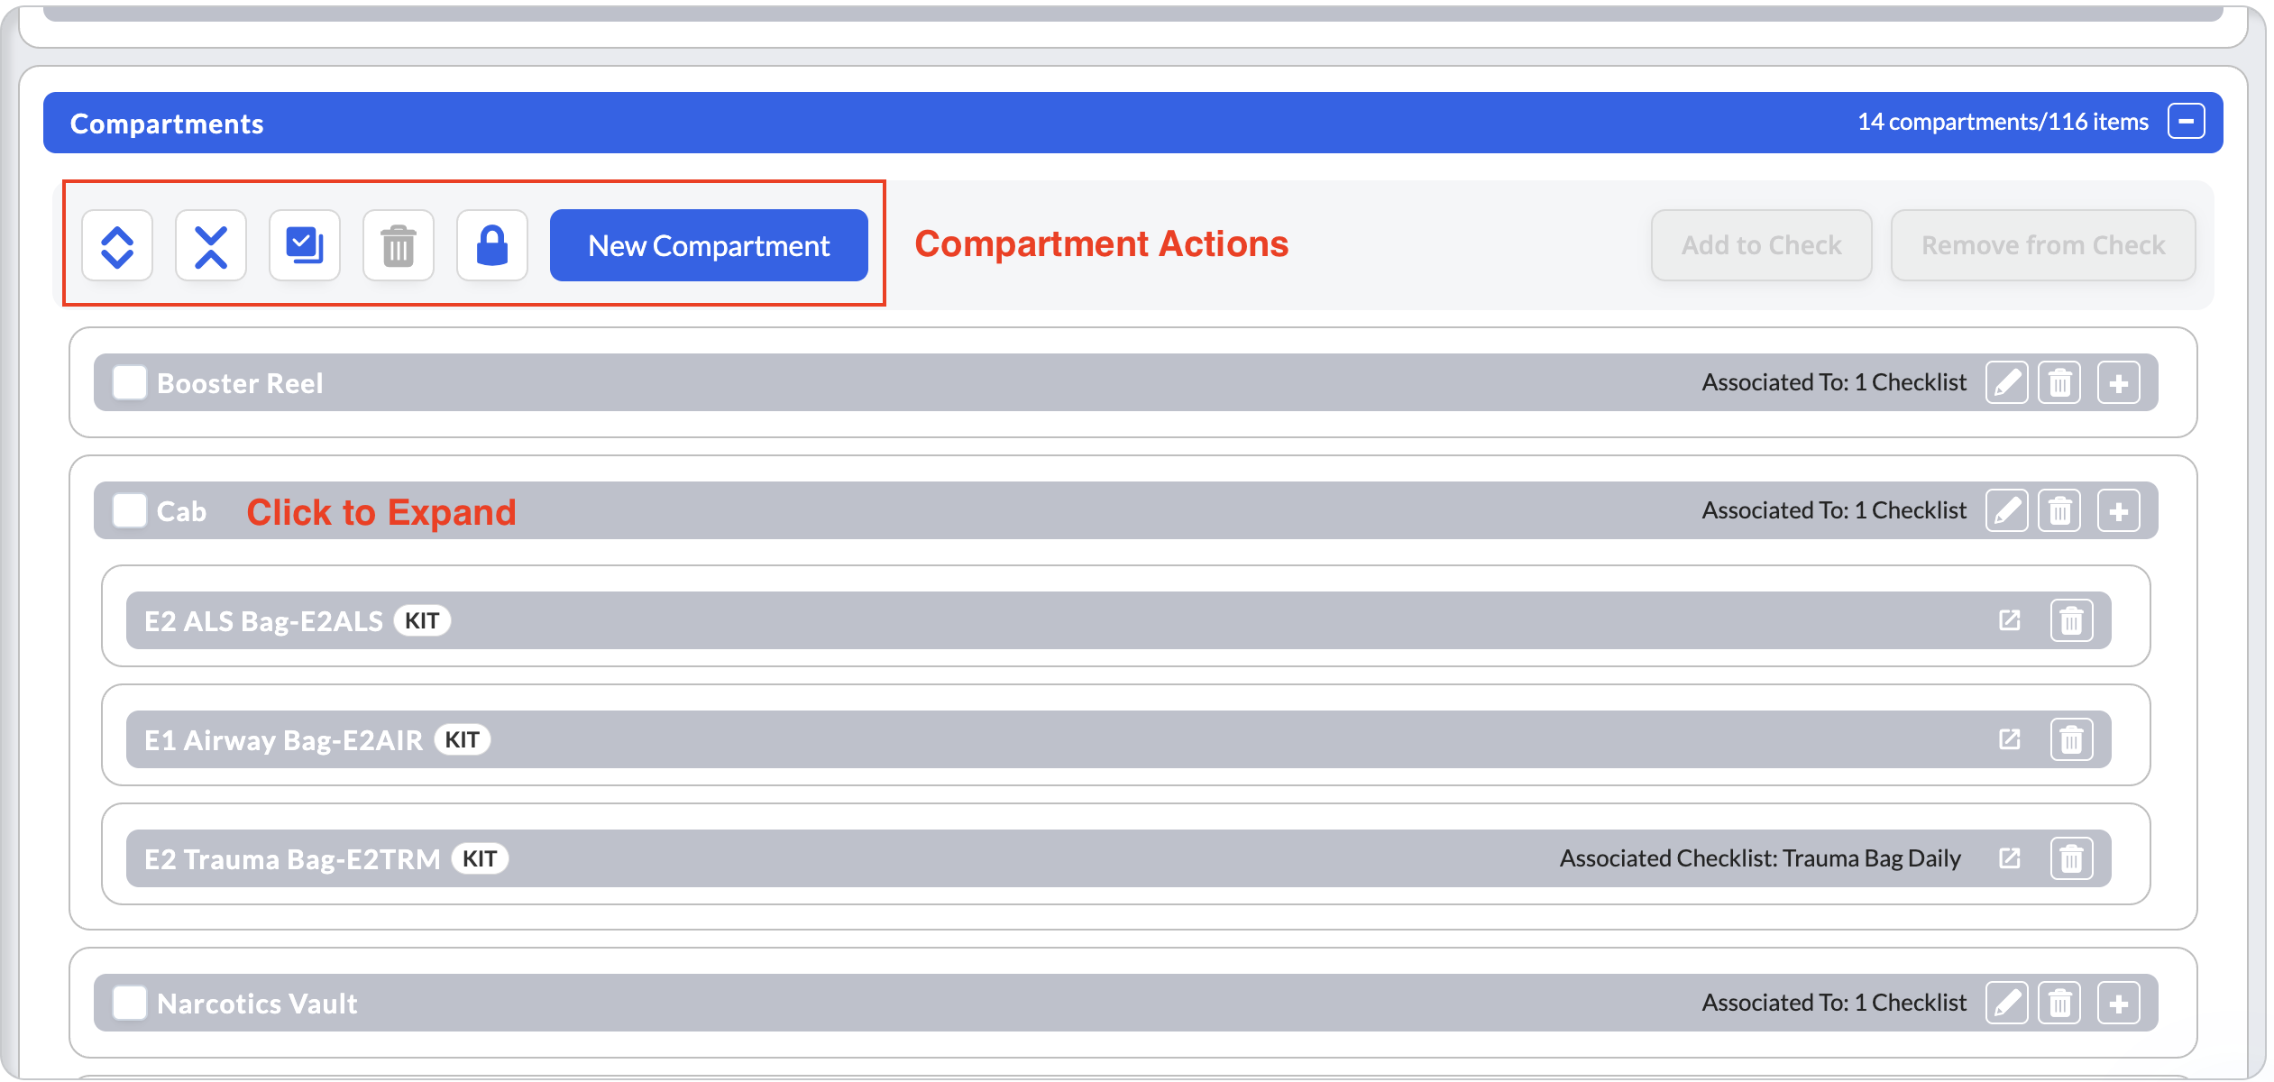Click the expand all compartments icon

click(x=117, y=245)
